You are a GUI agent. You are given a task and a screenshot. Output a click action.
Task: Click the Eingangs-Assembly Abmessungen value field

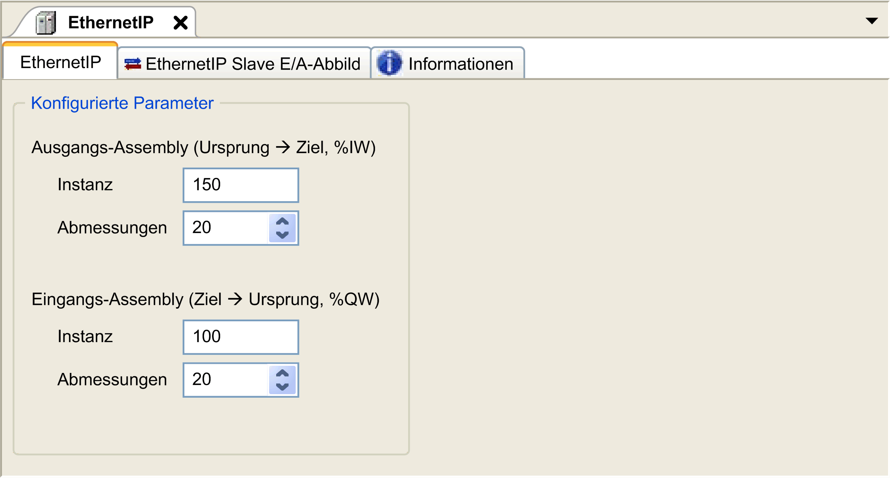click(226, 380)
